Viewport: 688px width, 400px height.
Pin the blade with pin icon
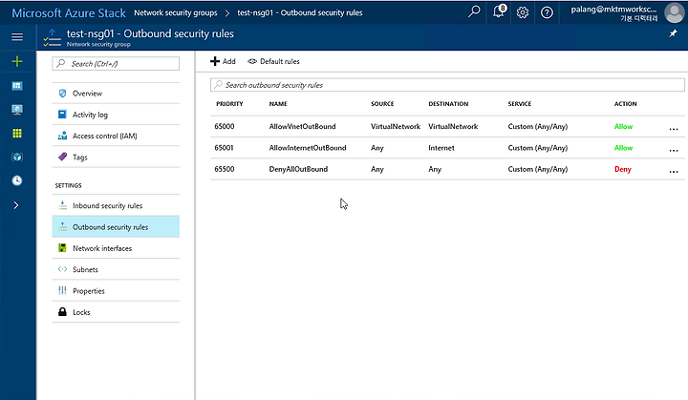click(673, 33)
